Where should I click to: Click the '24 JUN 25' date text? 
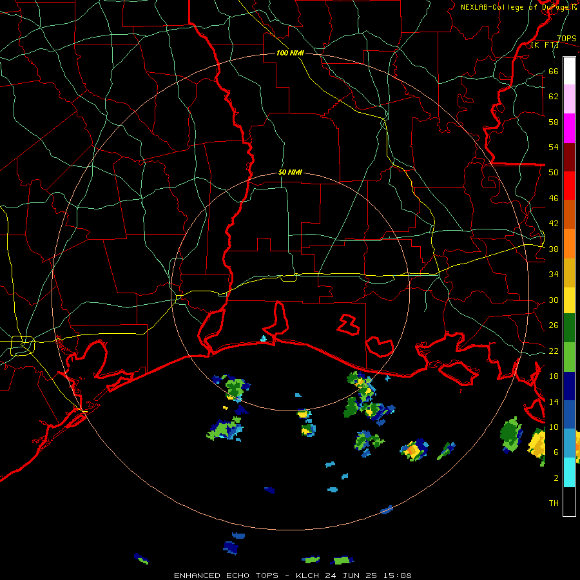coord(352,575)
